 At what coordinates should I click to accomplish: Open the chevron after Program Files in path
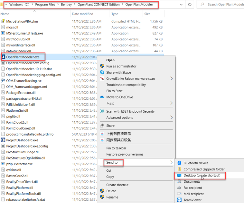click(58, 5)
